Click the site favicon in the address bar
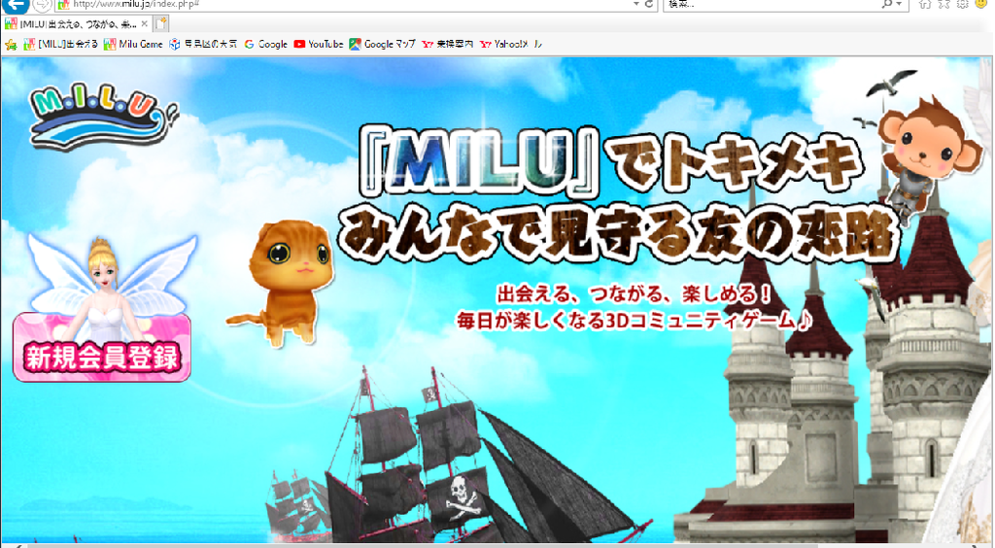The height and width of the screenshot is (548, 995). (63, 4)
